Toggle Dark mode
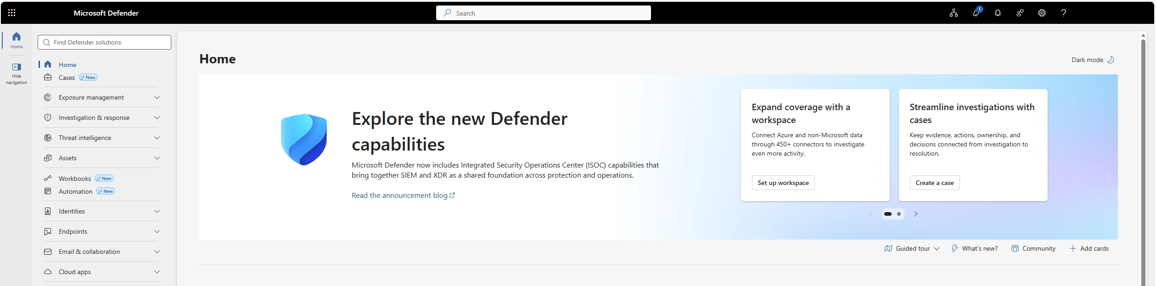This screenshot has width=1156, height=286. coord(1093,60)
